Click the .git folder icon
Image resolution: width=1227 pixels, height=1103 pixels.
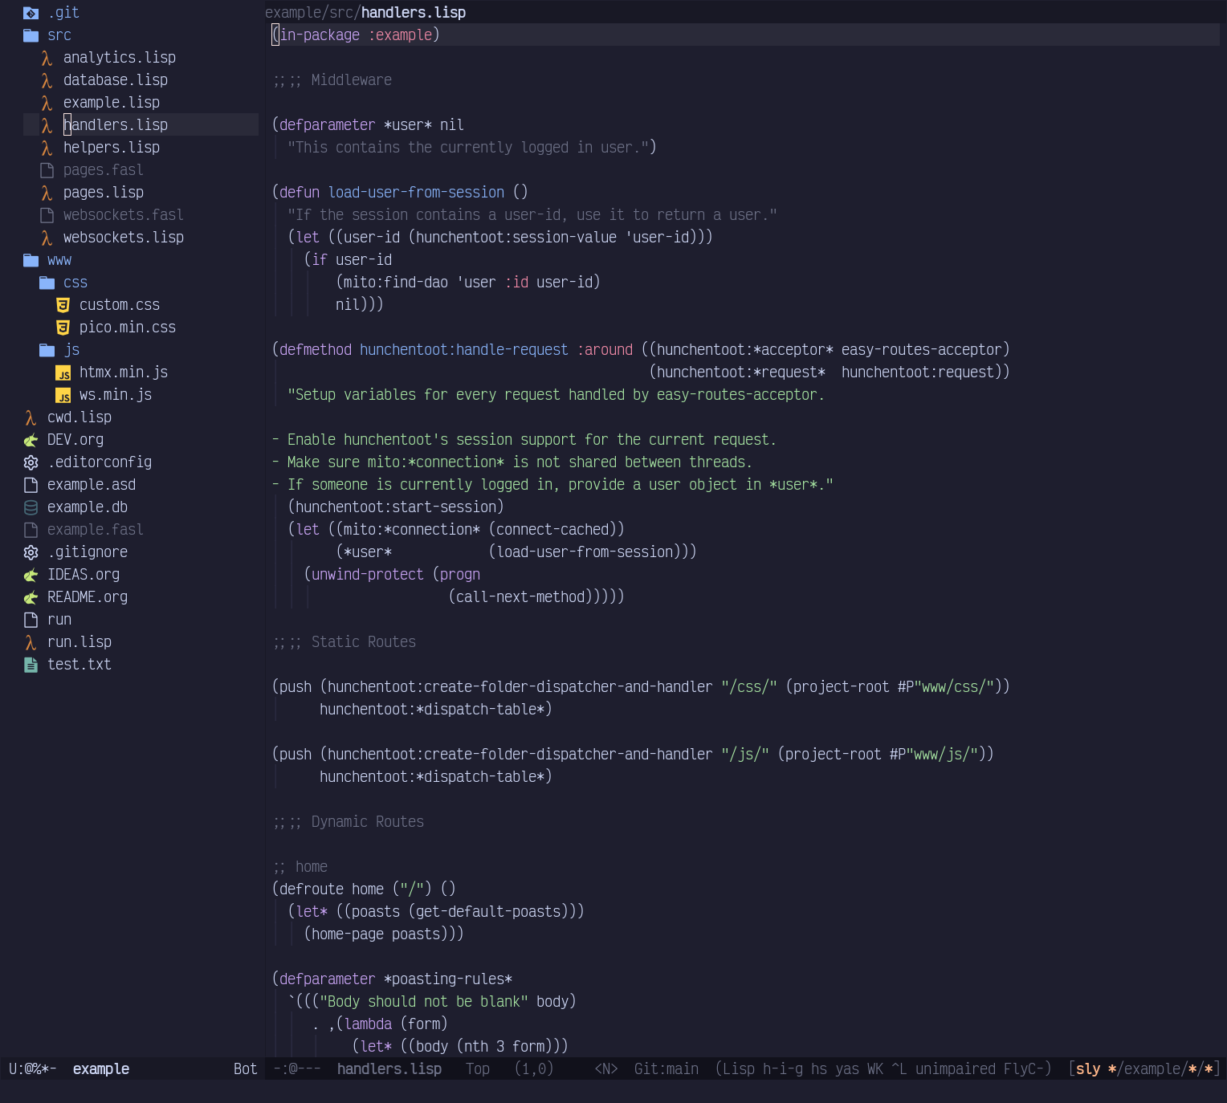click(x=31, y=13)
